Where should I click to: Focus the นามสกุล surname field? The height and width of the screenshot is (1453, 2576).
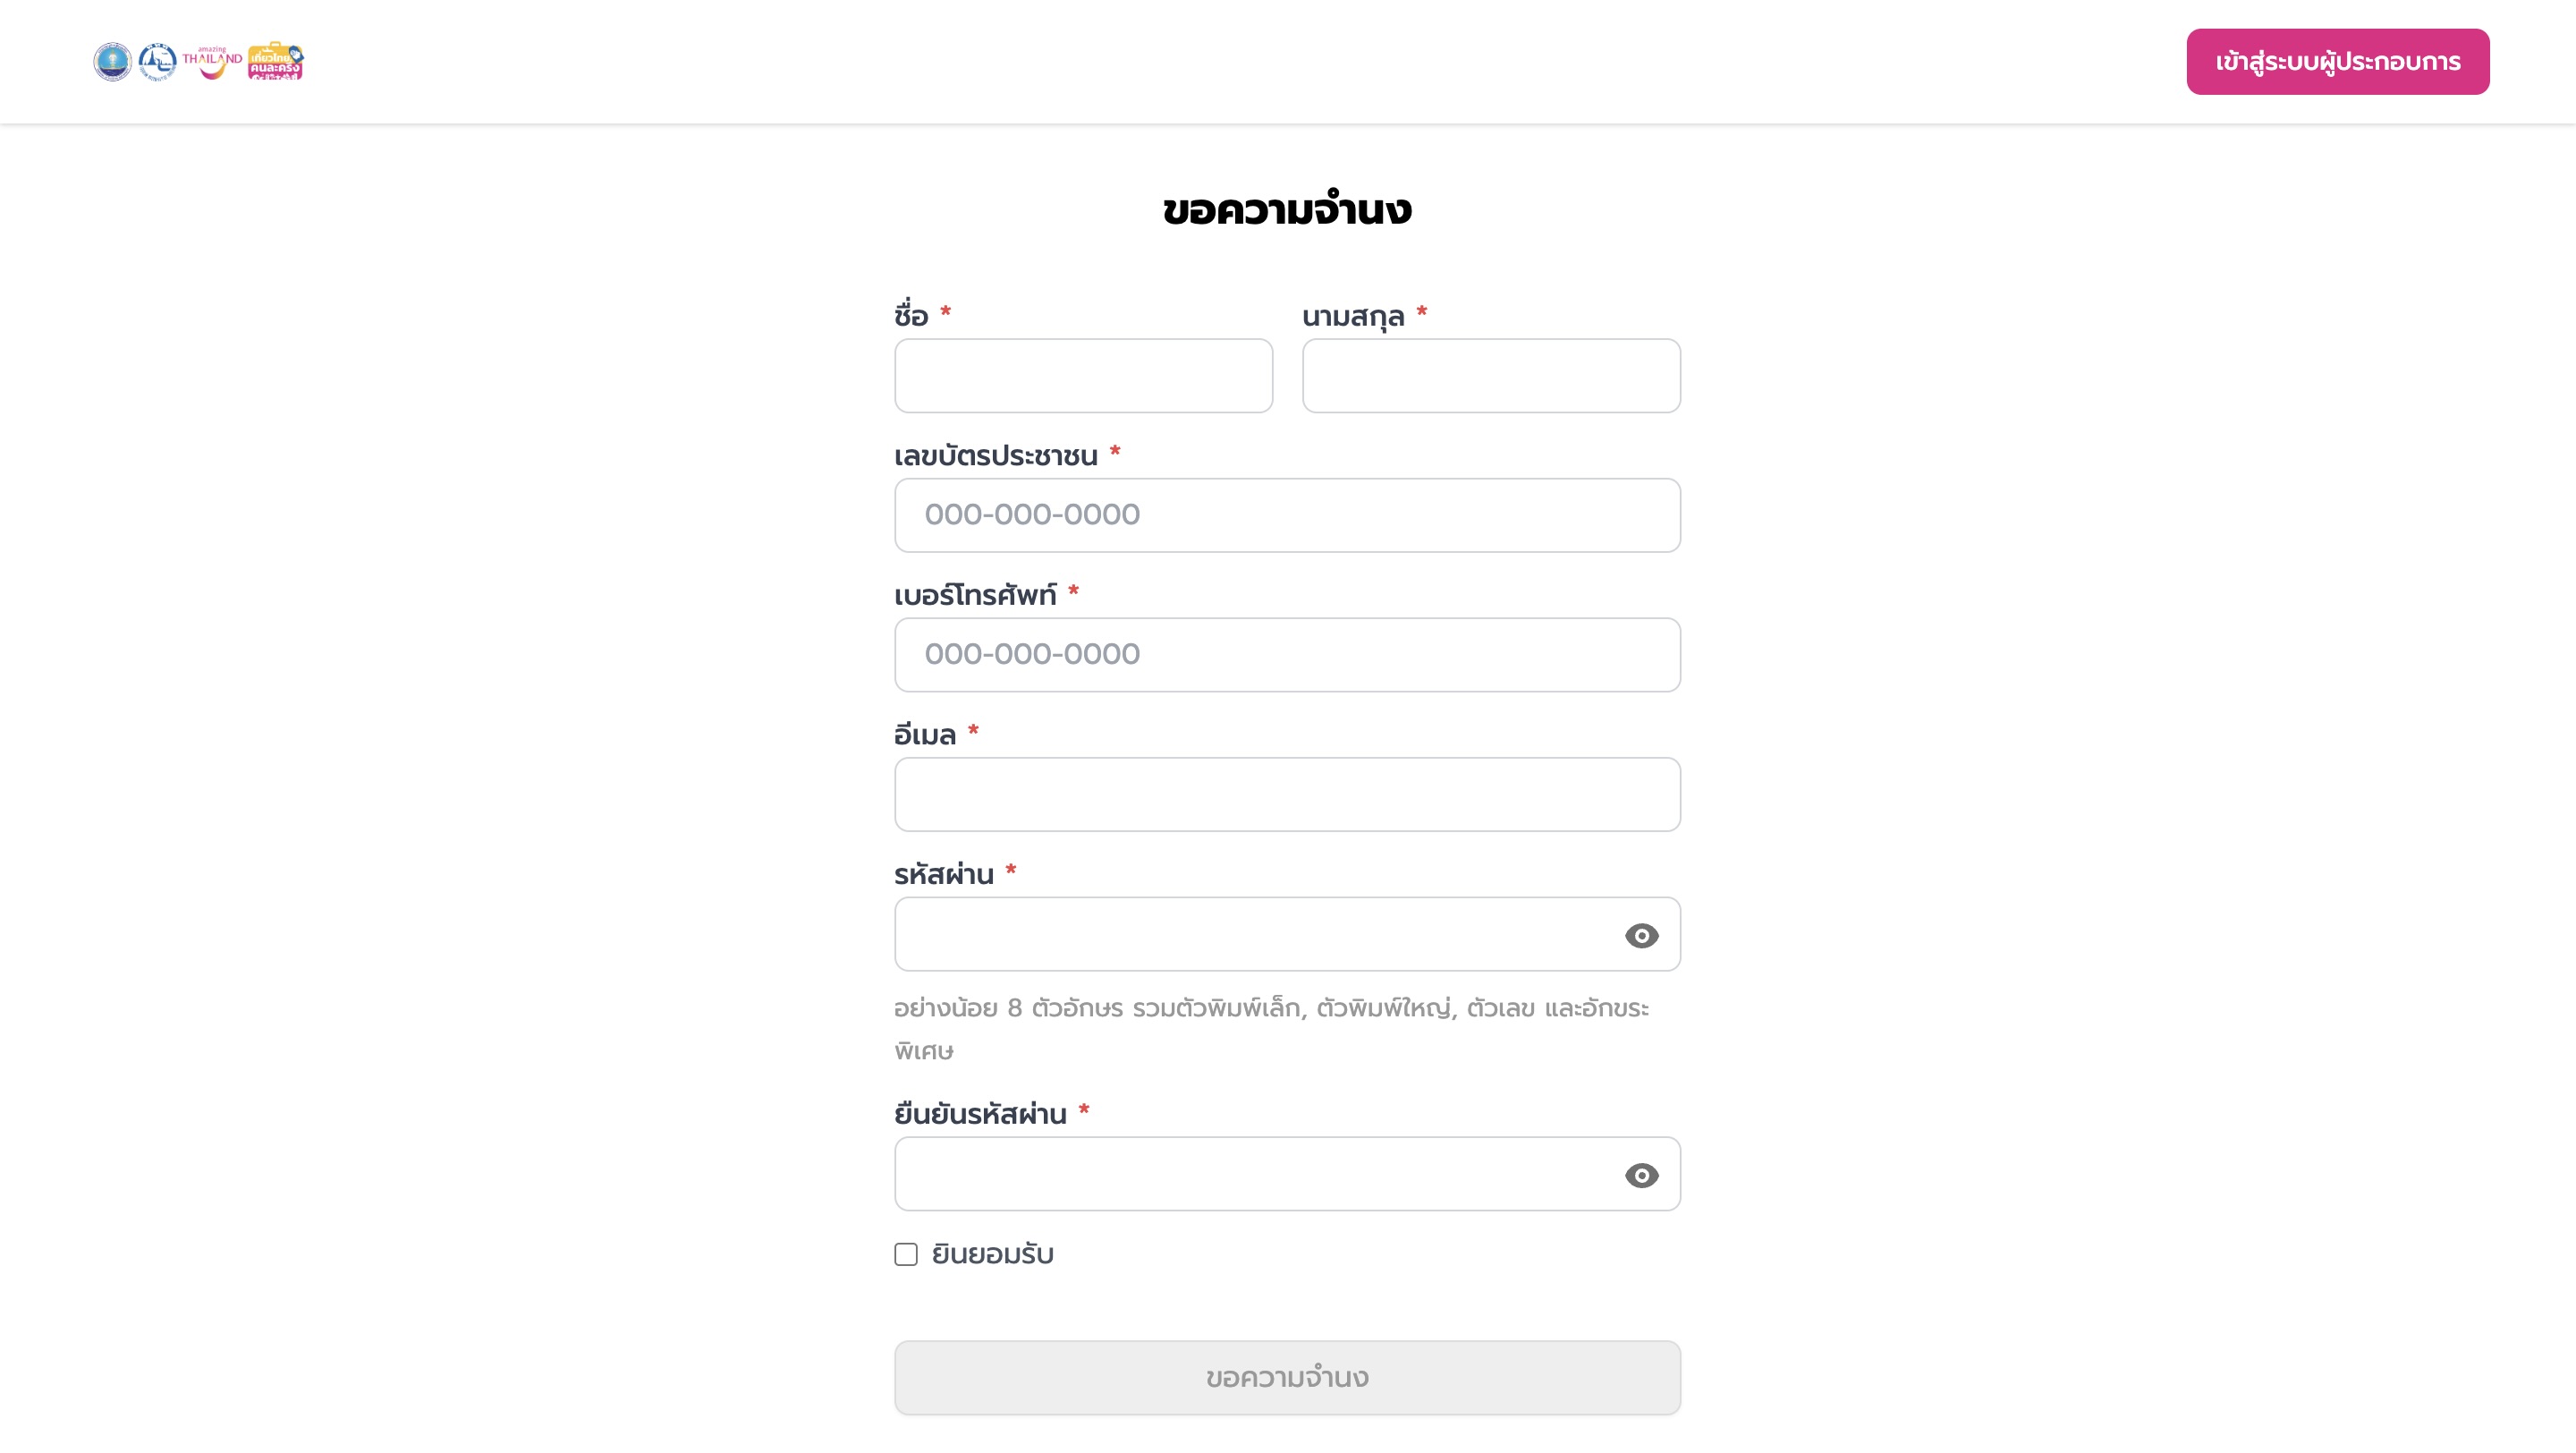point(1492,376)
